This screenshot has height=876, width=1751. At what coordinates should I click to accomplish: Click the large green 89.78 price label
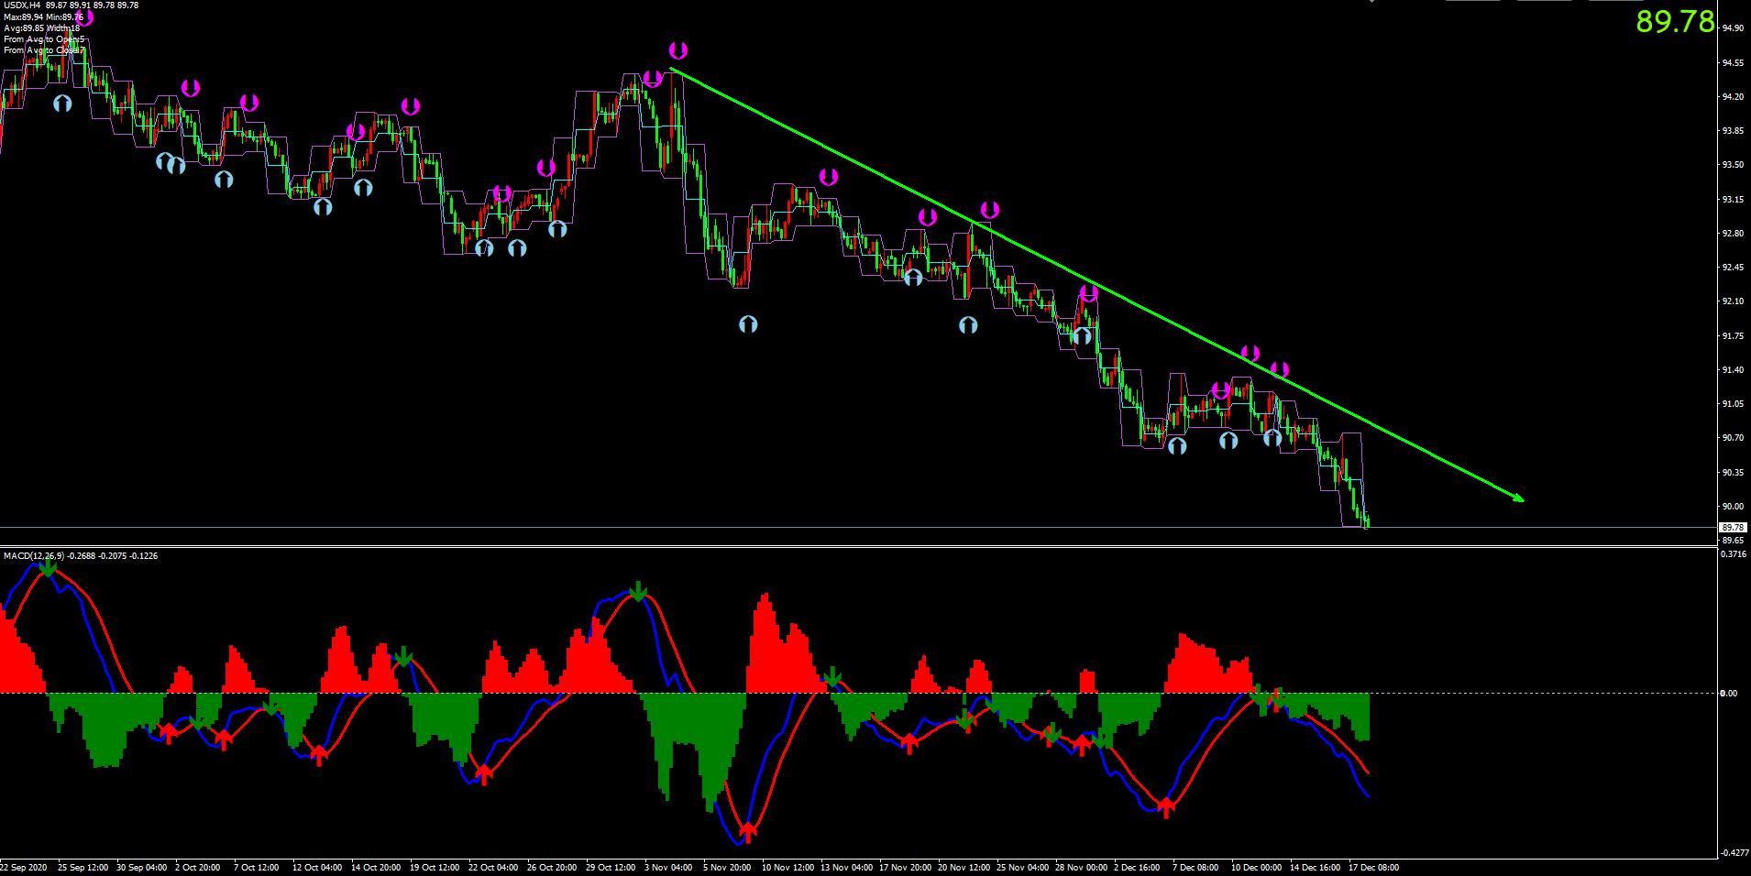pyautogui.click(x=1675, y=22)
